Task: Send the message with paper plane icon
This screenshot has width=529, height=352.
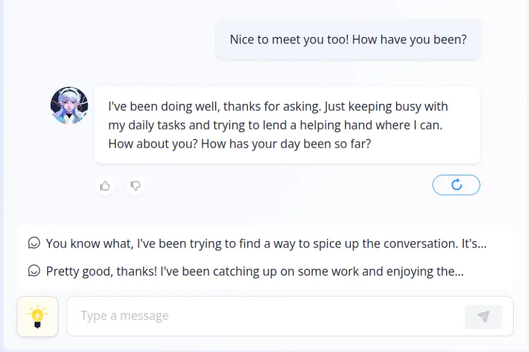Action: 483,317
